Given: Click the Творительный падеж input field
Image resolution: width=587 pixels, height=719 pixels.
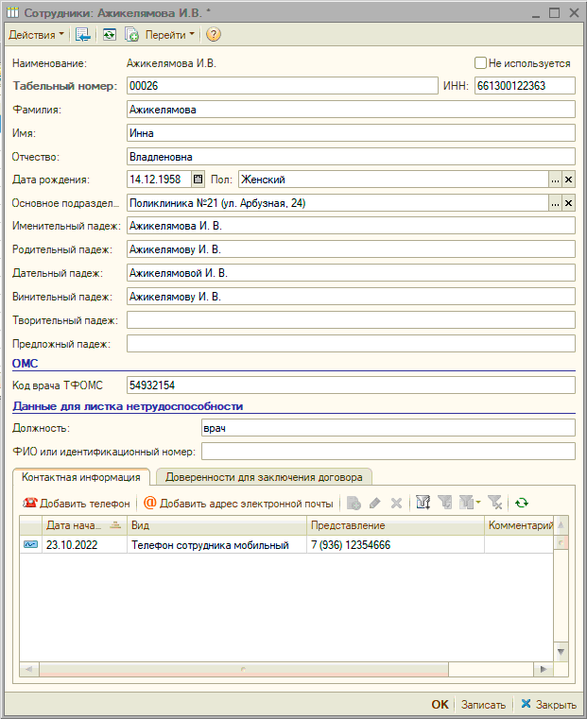Looking at the screenshot, I should pos(350,320).
